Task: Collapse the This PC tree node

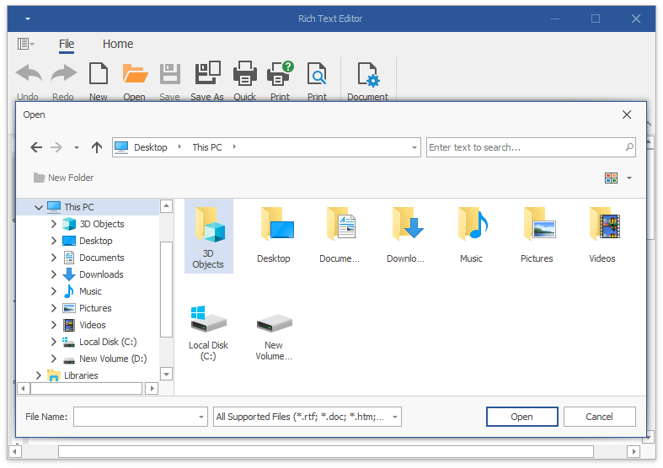Action: (x=38, y=207)
